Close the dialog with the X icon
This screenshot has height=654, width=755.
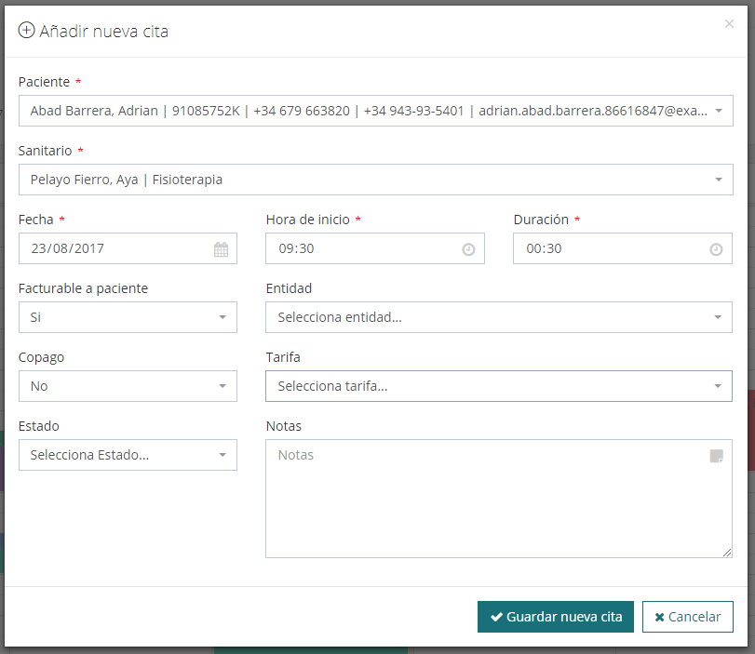point(729,24)
